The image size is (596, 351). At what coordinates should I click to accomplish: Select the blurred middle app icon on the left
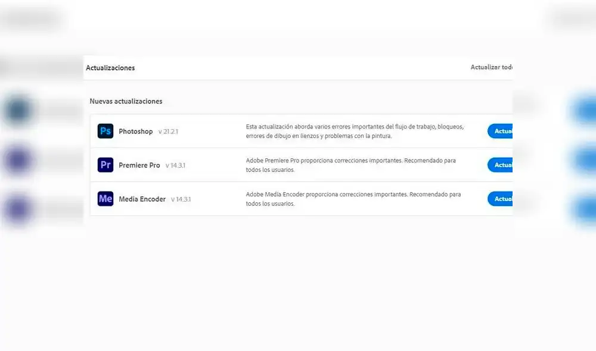[x=18, y=161]
